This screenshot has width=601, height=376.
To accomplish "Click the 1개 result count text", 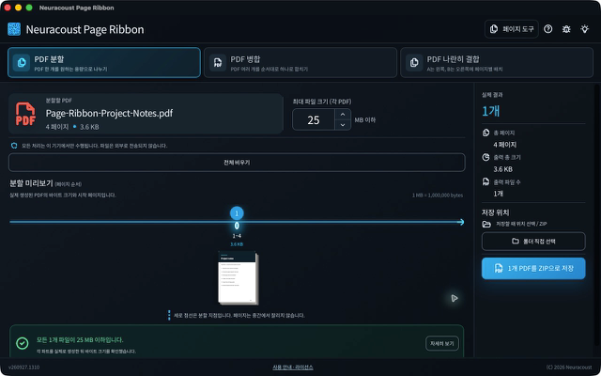I will [x=490, y=111].
